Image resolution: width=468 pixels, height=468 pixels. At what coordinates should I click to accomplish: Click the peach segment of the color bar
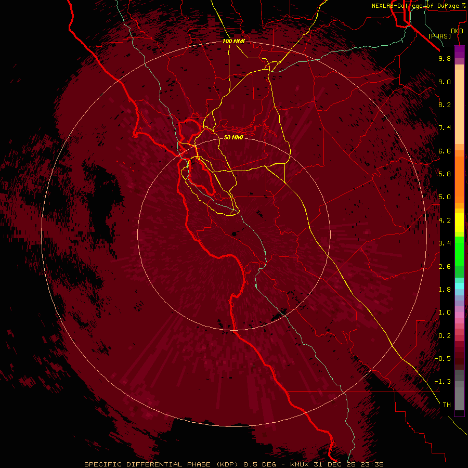(x=459, y=107)
